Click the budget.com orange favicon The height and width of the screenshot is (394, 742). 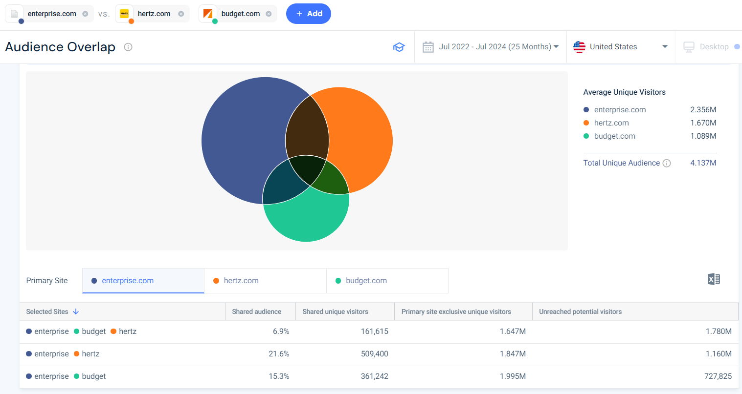[208, 14]
